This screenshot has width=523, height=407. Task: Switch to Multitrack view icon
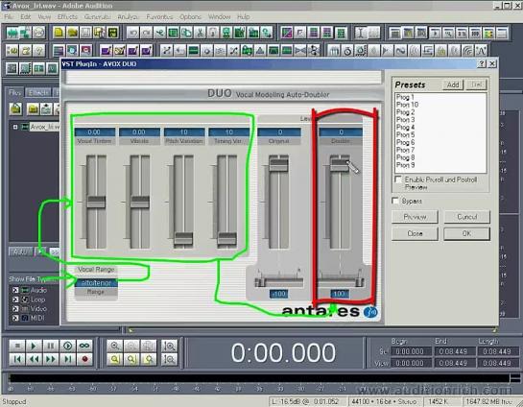coord(26,33)
